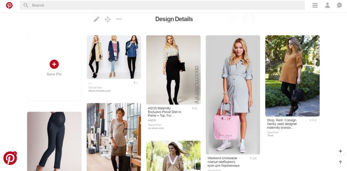347x171 pixels.
Task: Open the grey shirt dress pink bag pin
Action: (x=233, y=95)
